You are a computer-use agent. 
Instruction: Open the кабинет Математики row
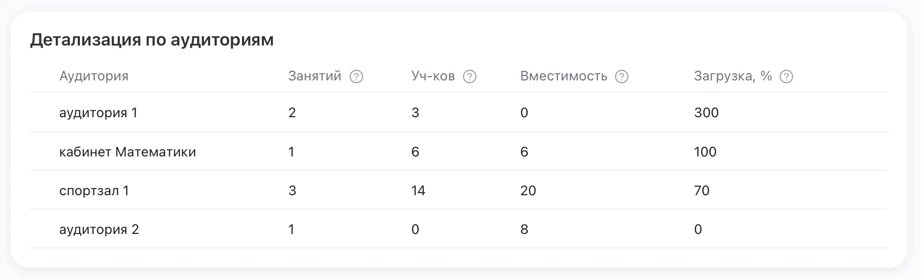point(459,152)
